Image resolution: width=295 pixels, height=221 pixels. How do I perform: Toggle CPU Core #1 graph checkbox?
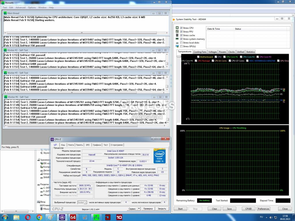pyautogui.click(x=224, y=57)
